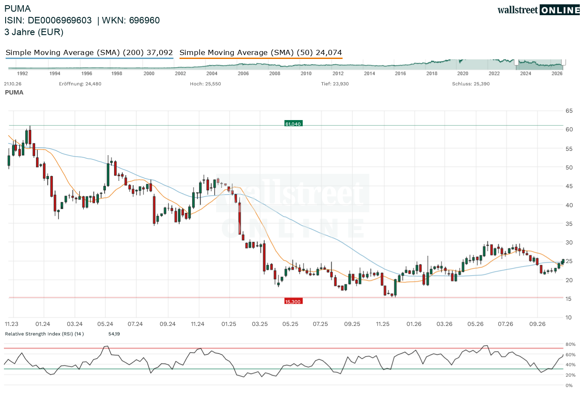This screenshot has height=397, width=585.
Task: Click the selected range area in the navigator
Action: [540, 64]
